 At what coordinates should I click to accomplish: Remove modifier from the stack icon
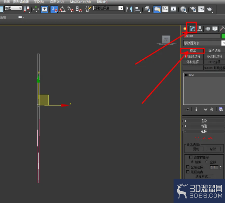pos(212,109)
